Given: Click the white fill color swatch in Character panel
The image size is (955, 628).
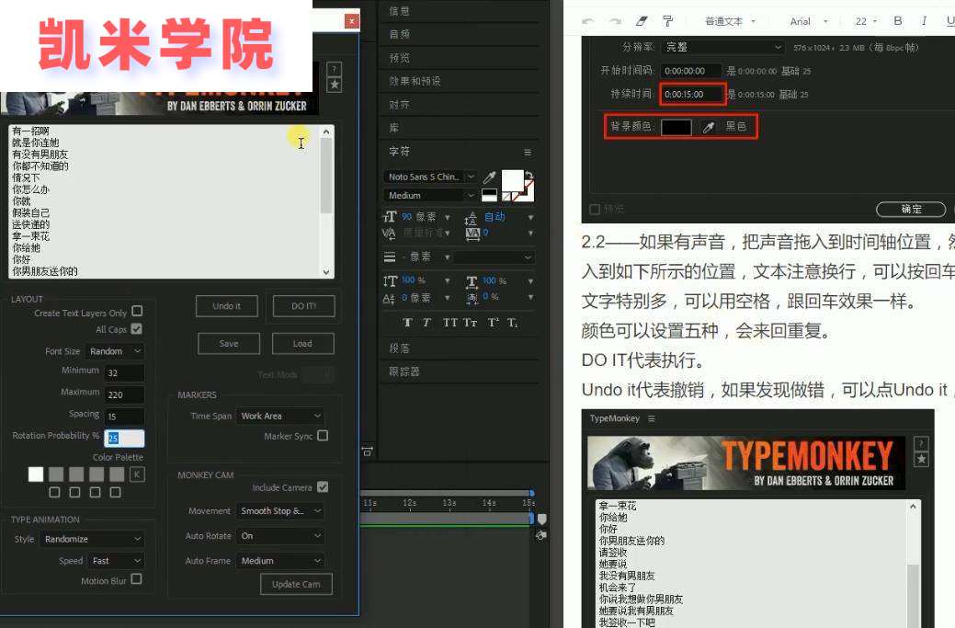Looking at the screenshot, I should coord(512,181).
